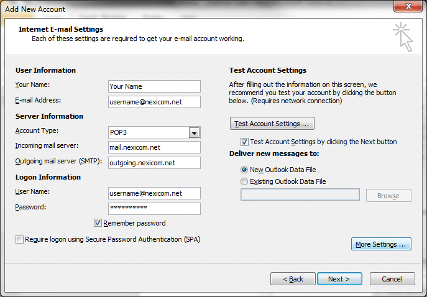Open More Settings dialog
This screenshot has height=297, width=427.
click(381, 244)
